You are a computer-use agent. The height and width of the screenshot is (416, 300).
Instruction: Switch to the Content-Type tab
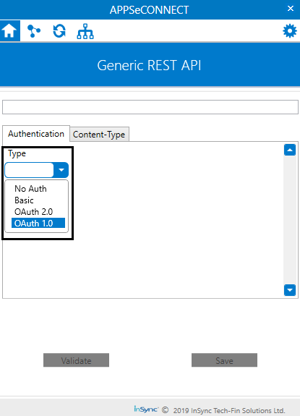99,135
